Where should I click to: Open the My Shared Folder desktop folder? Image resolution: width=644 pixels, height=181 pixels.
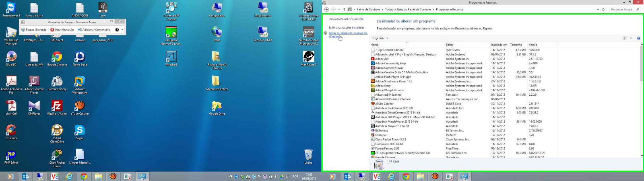tap(217, 83)
